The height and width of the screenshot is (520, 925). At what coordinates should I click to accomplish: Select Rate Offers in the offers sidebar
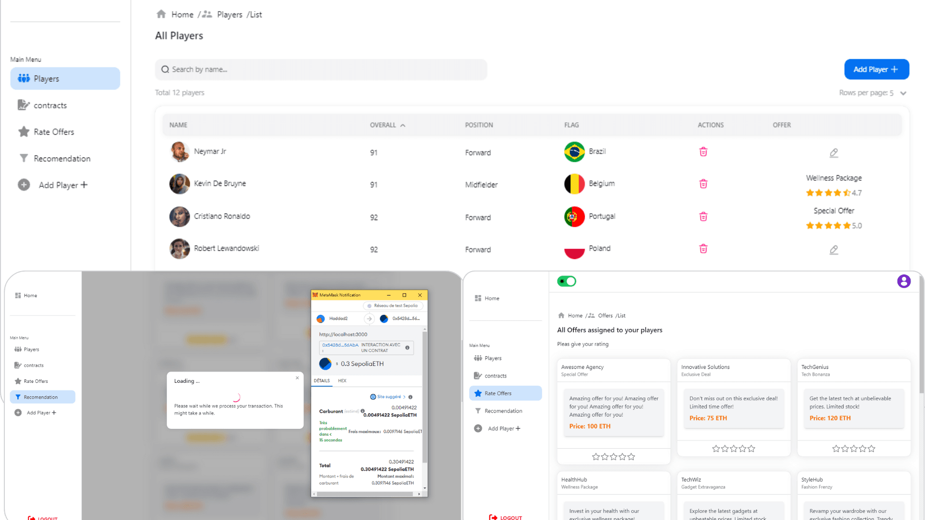click(x=505, y=393)
